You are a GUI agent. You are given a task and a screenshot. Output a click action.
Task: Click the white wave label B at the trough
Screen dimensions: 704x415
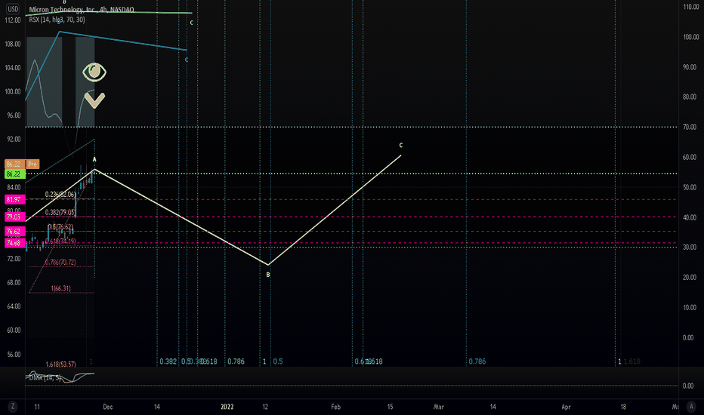click(x=268, y=275)
